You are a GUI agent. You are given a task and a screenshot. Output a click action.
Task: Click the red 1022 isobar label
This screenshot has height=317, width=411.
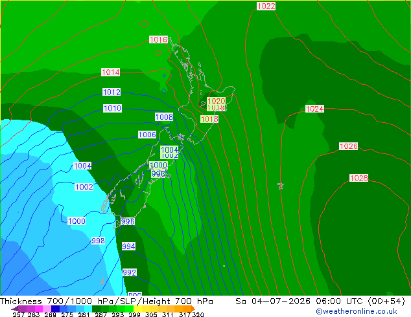point(266,6)
